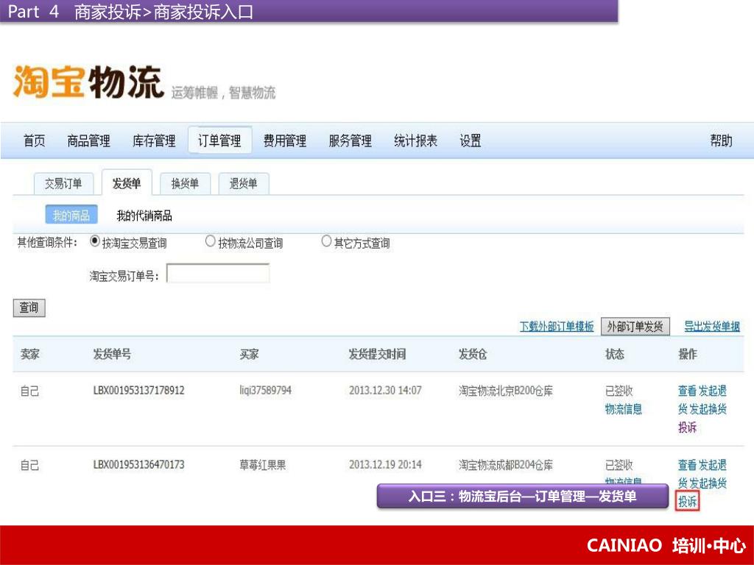The height and width of the screenshot is (565, 754).
Task: Open the 商品管理 menu
Action: (88, 141)
